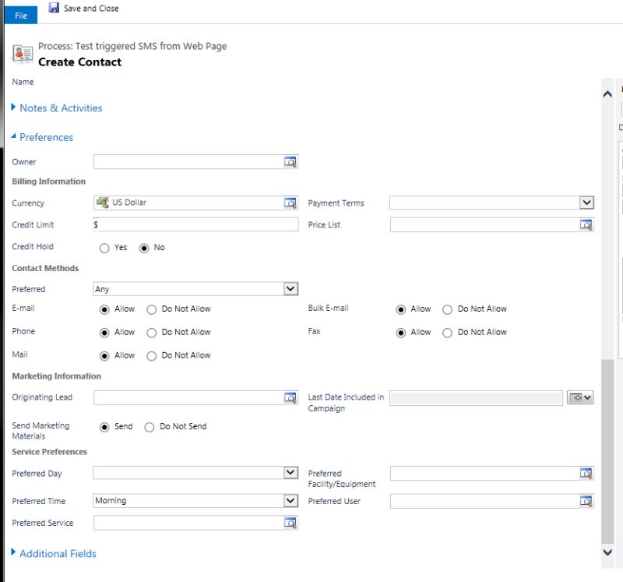Expand the Notes & Activities section
The image size is (623, 582).
click(60, 108)
